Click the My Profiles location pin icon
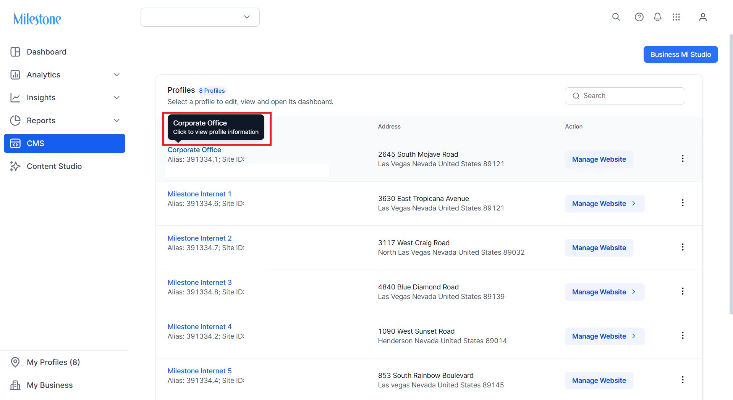The image size is (733, 400). [x=15, y=362]
